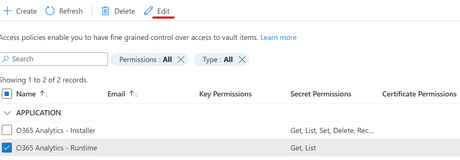This screenshot has height=160, width=460.
Task: Click the Refresh circular arrow icon
Action: (50, 11)
